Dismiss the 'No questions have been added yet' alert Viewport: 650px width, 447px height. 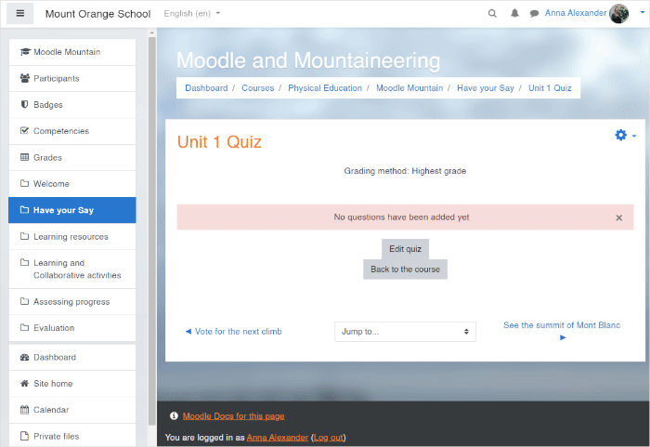tap(619, 217)
